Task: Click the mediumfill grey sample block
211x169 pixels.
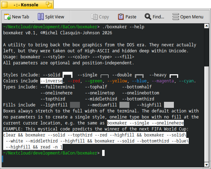Action: pos(124,105)
